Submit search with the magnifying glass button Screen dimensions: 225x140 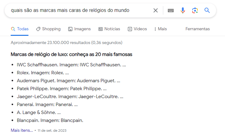pos(207,10)
